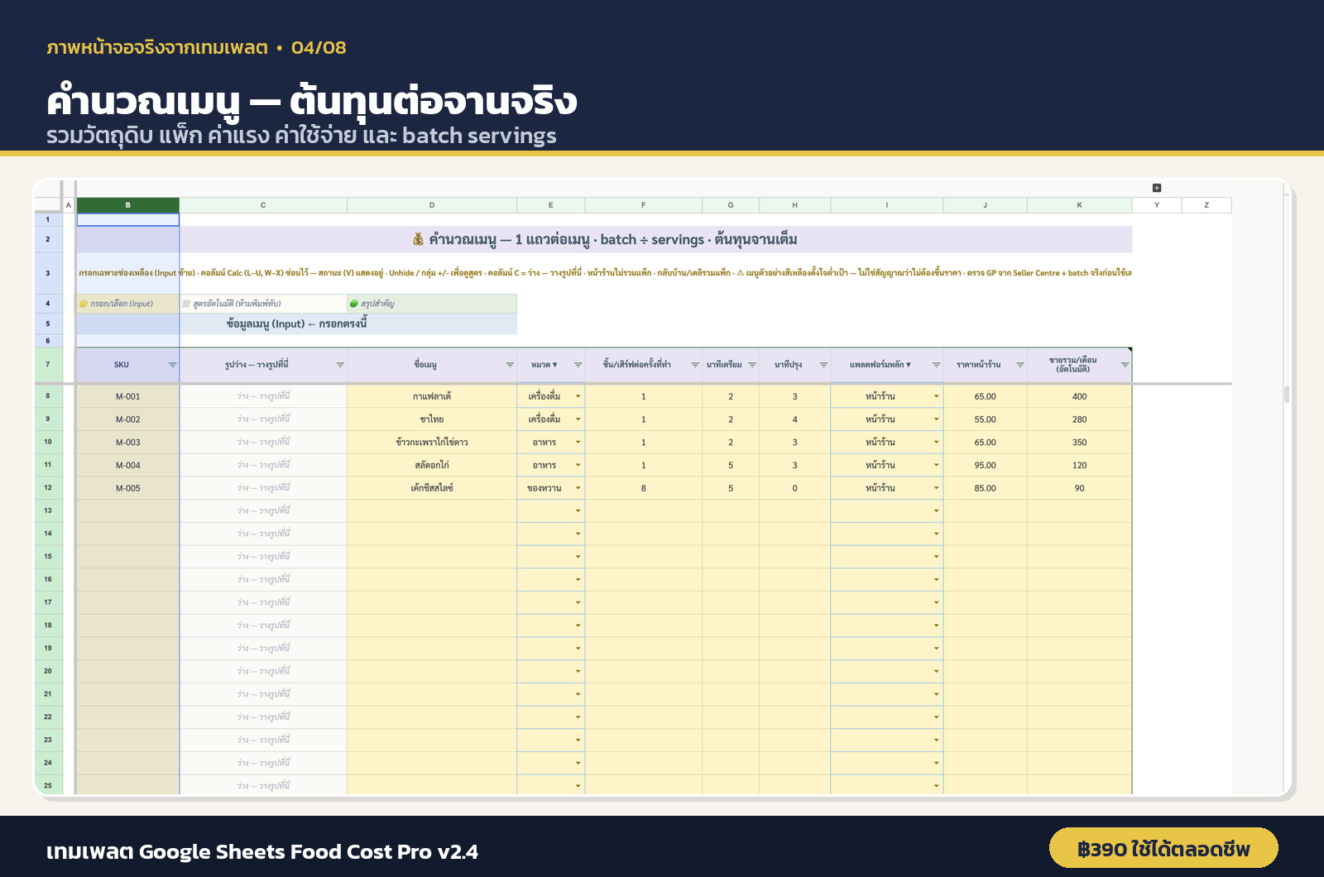Open filter icon on ราคาหน้าร้าน header
Image resolution: width=1324 pixels, height=877 pixels.
pos(1020,365)
